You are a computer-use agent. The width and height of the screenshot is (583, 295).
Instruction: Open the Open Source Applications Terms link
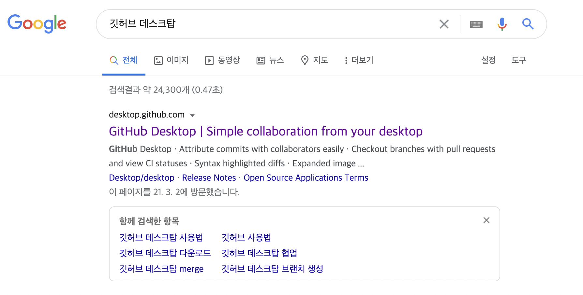point(306,178)
